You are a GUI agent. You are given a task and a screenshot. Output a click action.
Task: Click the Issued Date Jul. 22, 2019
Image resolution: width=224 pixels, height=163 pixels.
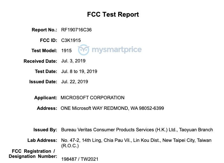click(x=74, y=82)
